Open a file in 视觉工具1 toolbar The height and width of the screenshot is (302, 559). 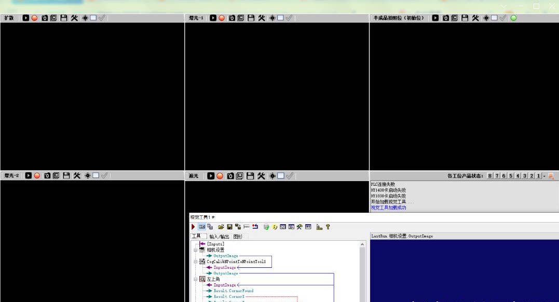click(221, 227)
